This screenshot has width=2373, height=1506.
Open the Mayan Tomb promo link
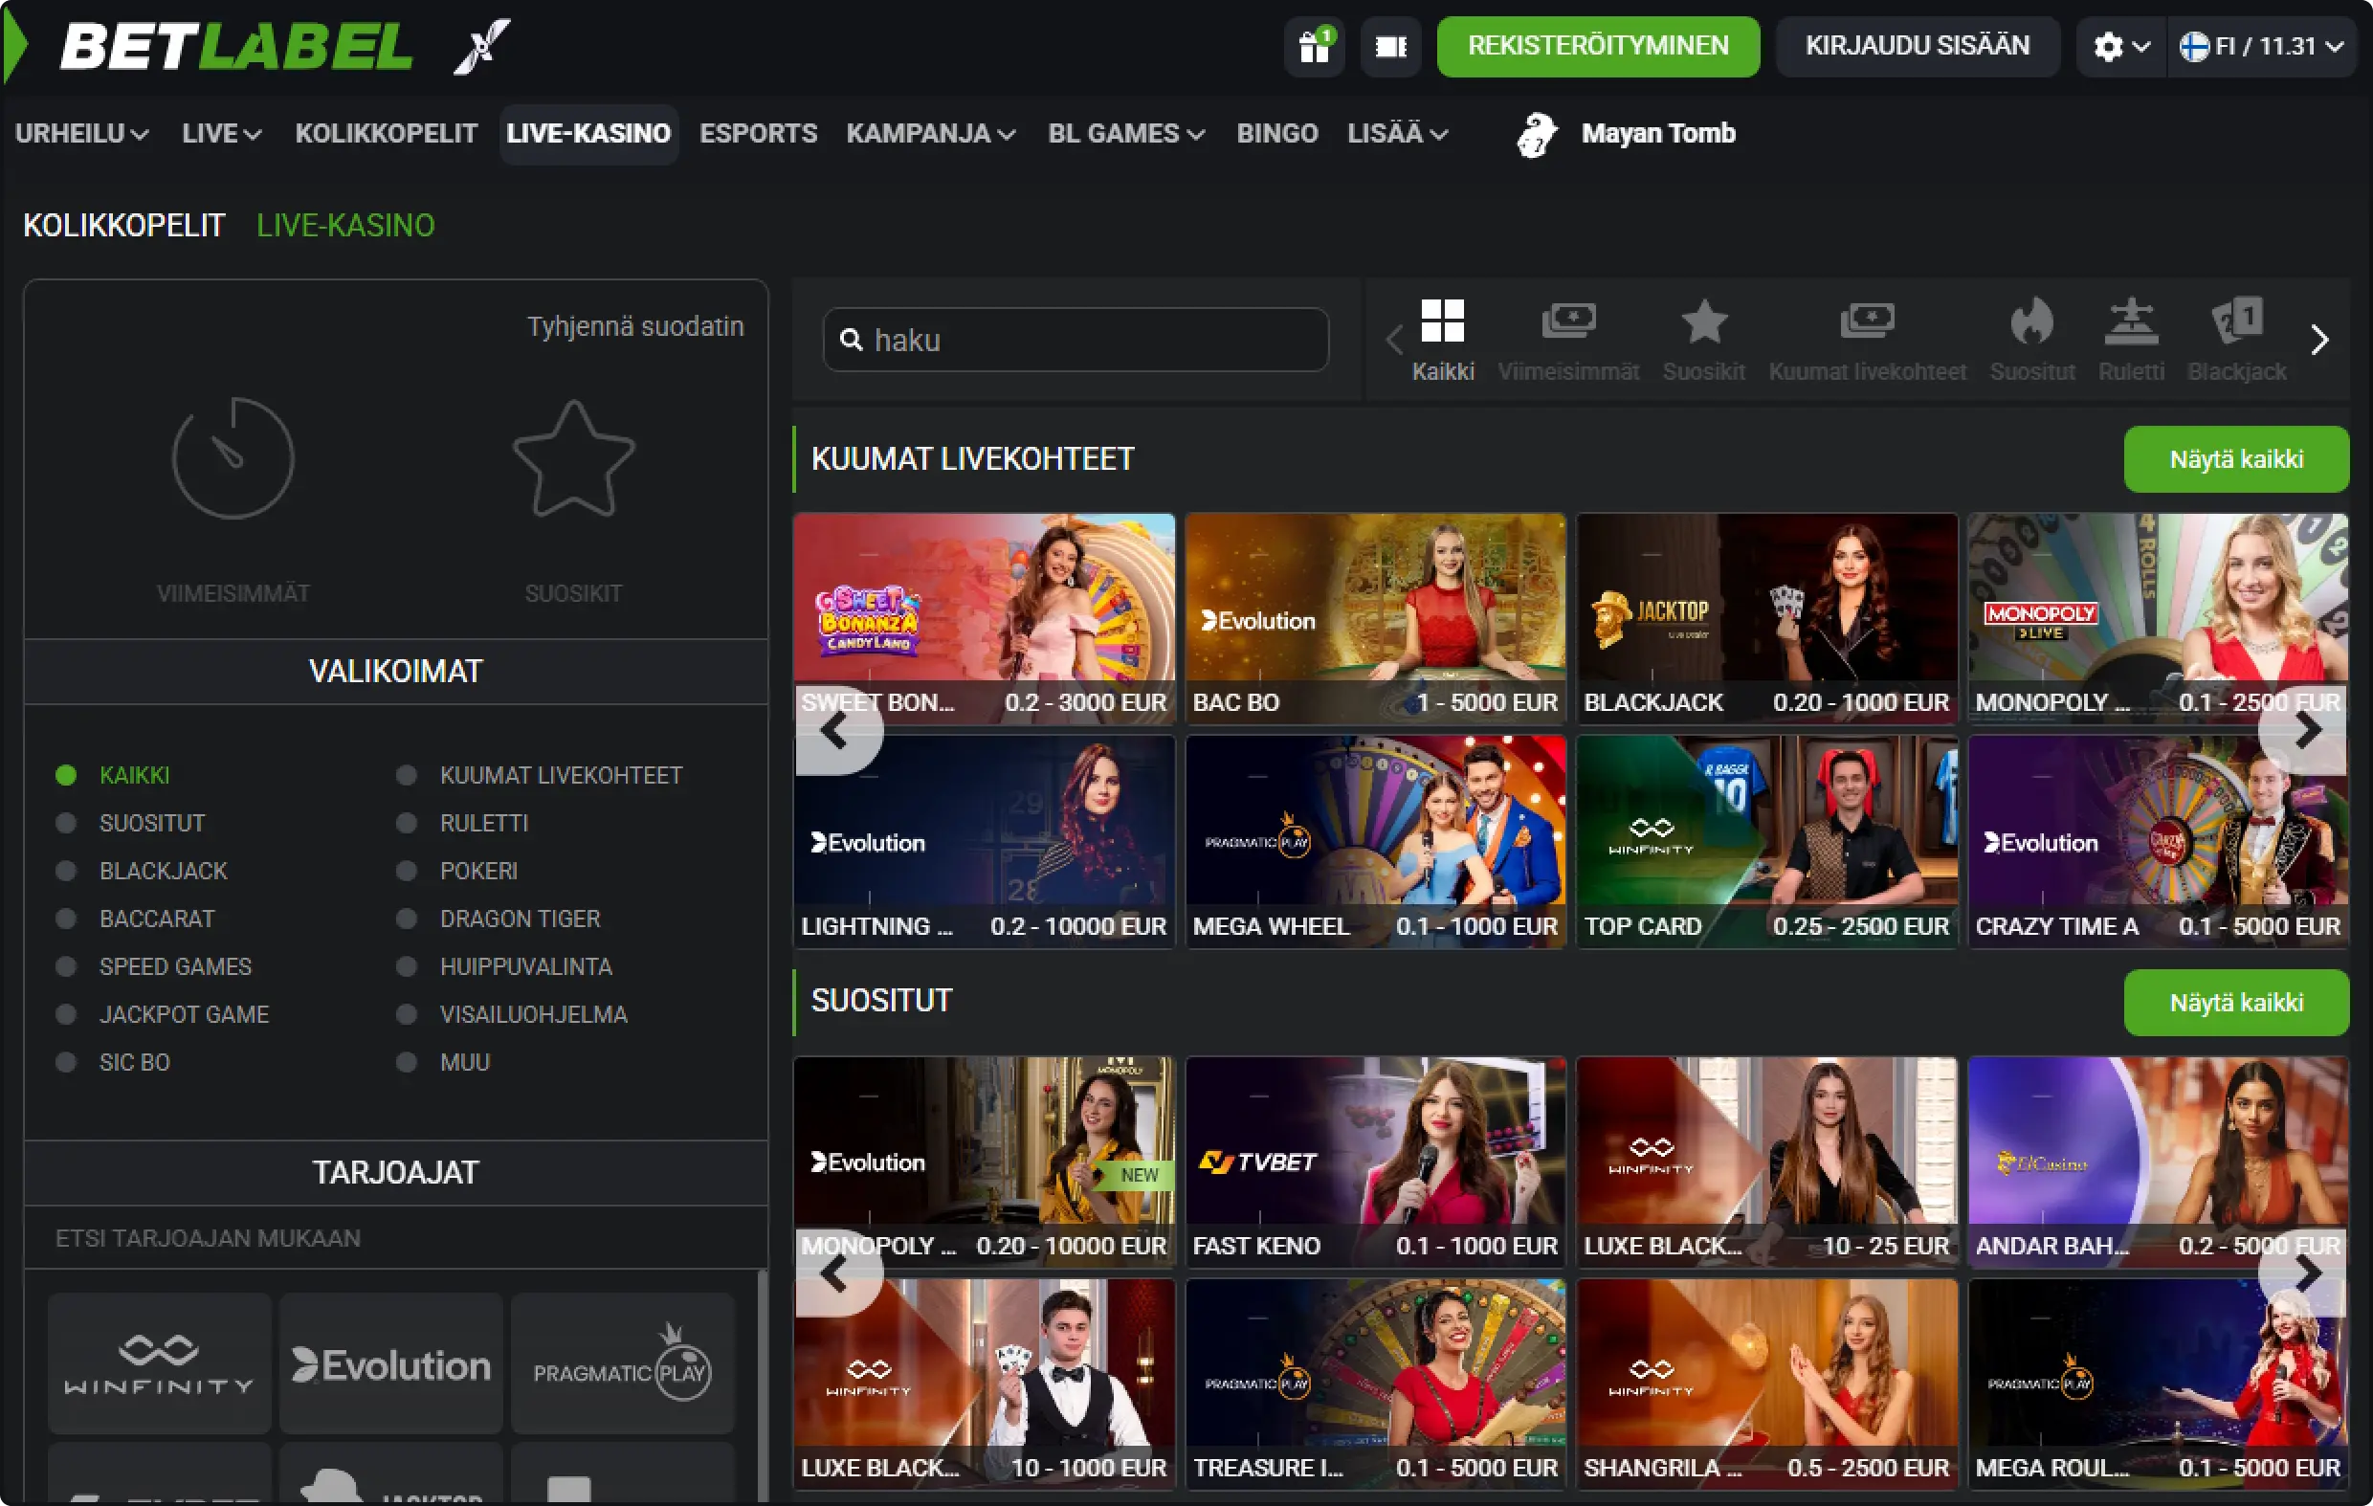tap(1626, 133)
